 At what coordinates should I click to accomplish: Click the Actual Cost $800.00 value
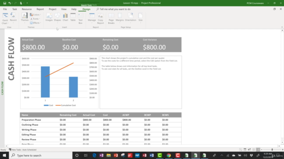point(33,47)
